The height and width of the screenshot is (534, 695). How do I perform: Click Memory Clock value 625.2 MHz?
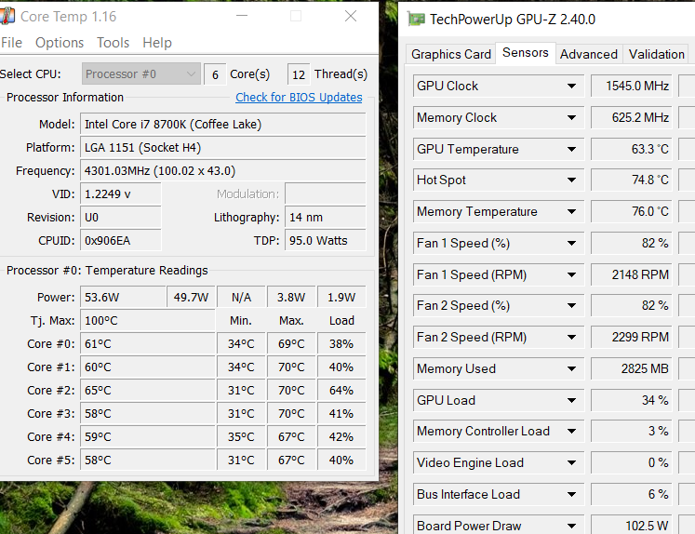632,117
